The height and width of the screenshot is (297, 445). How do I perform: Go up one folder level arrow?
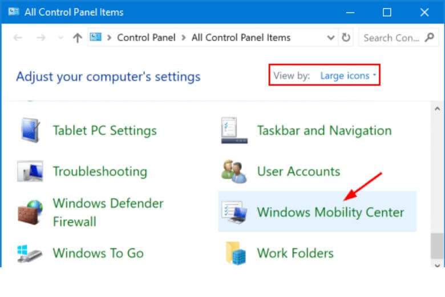pos(78,38)
